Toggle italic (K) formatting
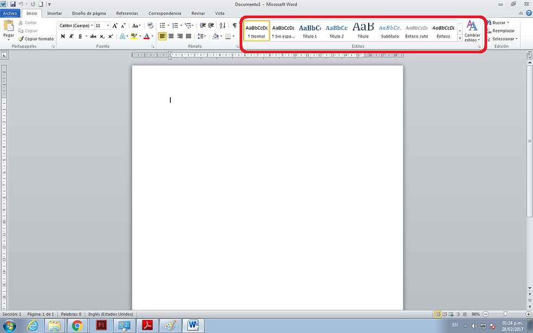The image size is (533, 333). pyautogui.click(x=71, y=36)
